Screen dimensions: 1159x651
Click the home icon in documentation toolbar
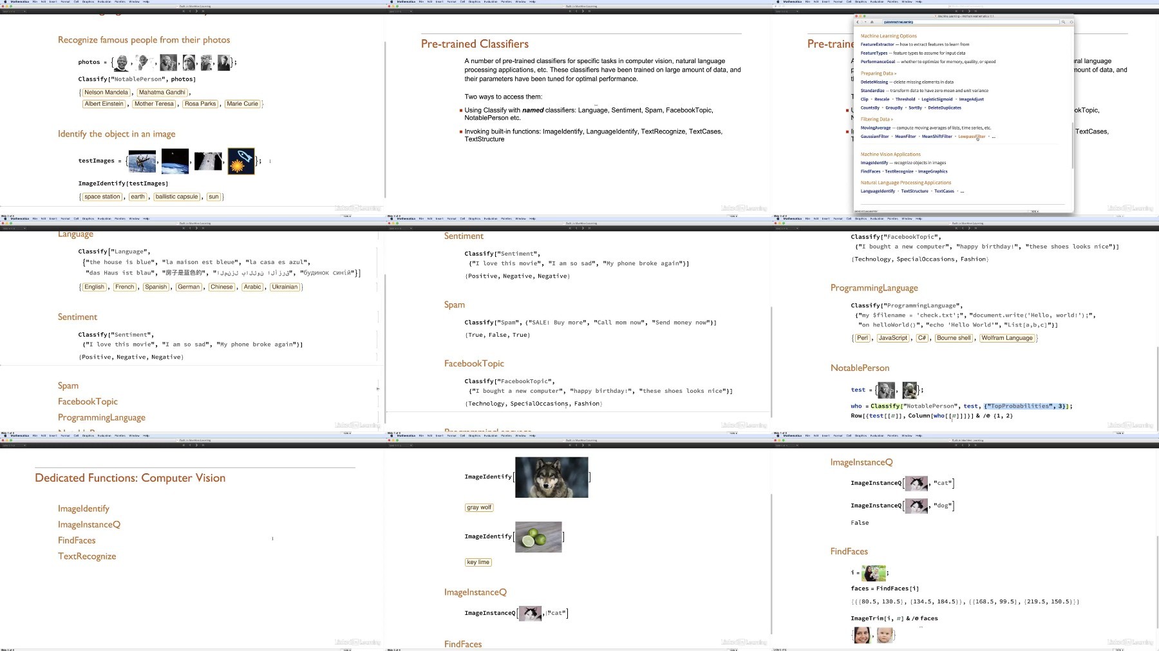pyautogui.click(x=872, y=22)
